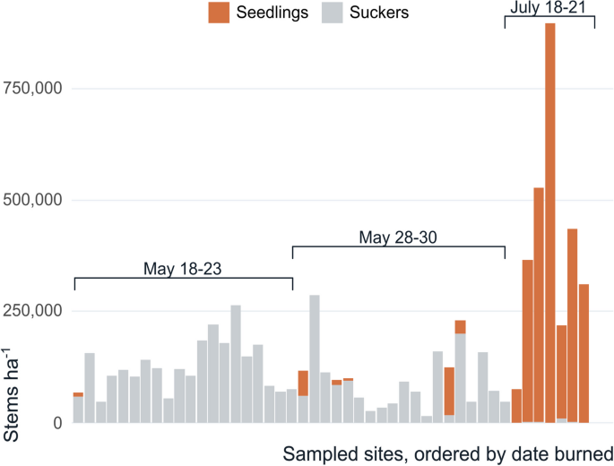This screenshot has height=466, width=614.
Task: Click the "Sampled sites, ordered by date burned" title
Action: click(447, 450)
